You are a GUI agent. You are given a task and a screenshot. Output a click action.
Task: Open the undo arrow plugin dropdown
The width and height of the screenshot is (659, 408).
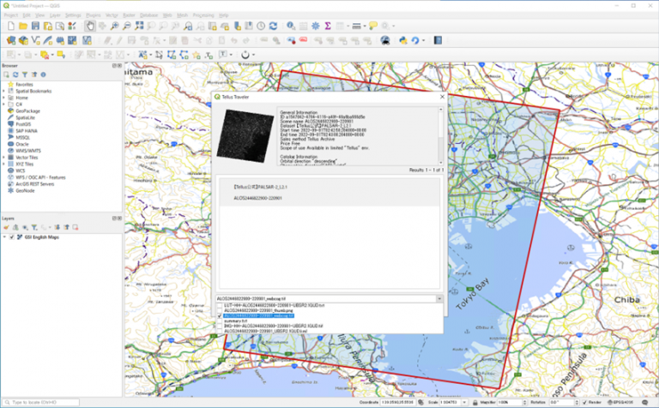click(424, 40)
